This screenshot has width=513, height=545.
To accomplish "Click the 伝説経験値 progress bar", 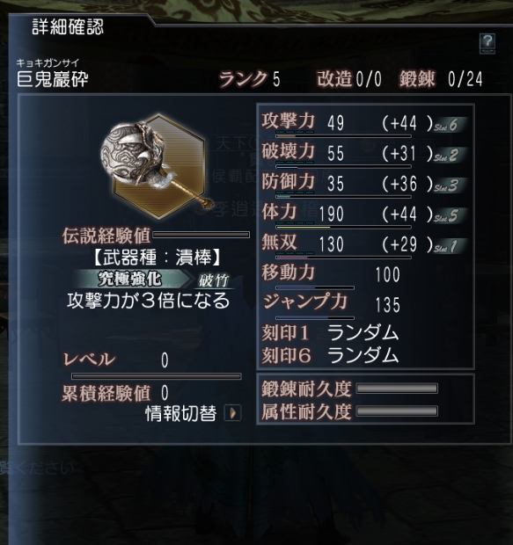I will pyautogui.click(x=202, y=235).
